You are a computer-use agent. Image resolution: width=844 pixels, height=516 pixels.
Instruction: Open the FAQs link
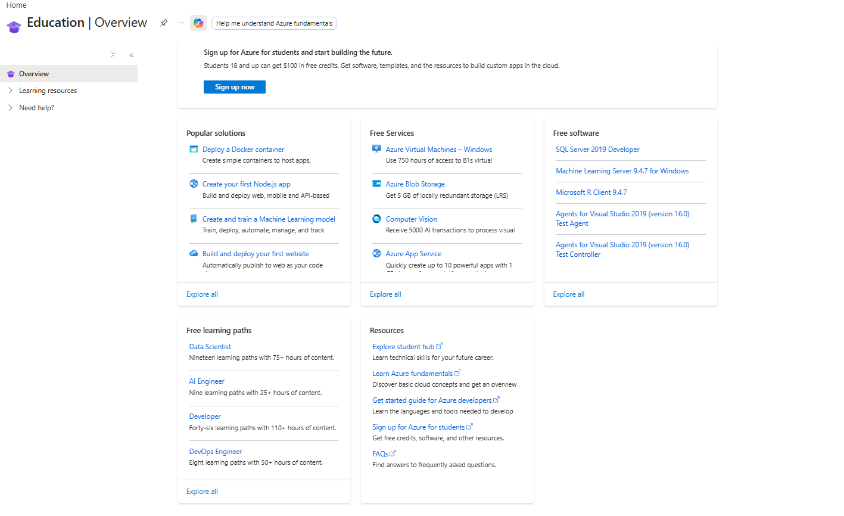380,454
